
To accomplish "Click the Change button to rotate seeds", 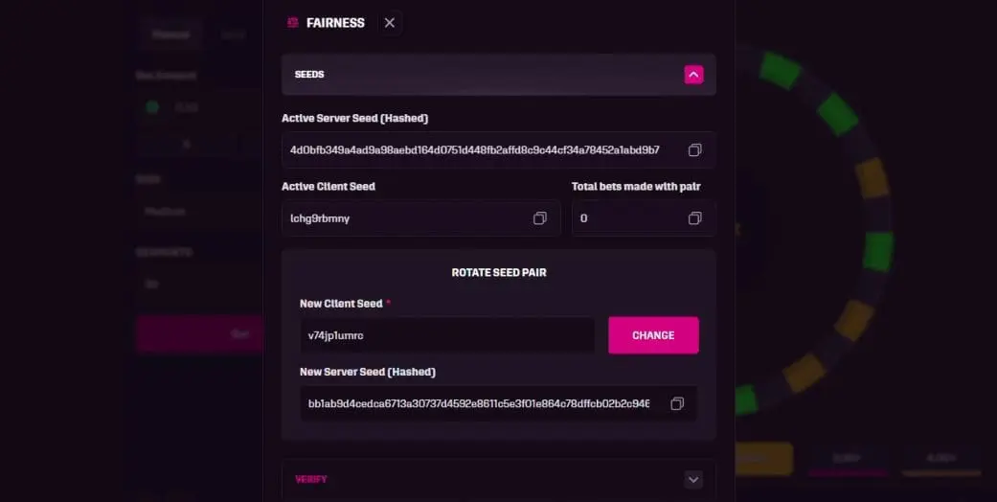I will 653,335.
